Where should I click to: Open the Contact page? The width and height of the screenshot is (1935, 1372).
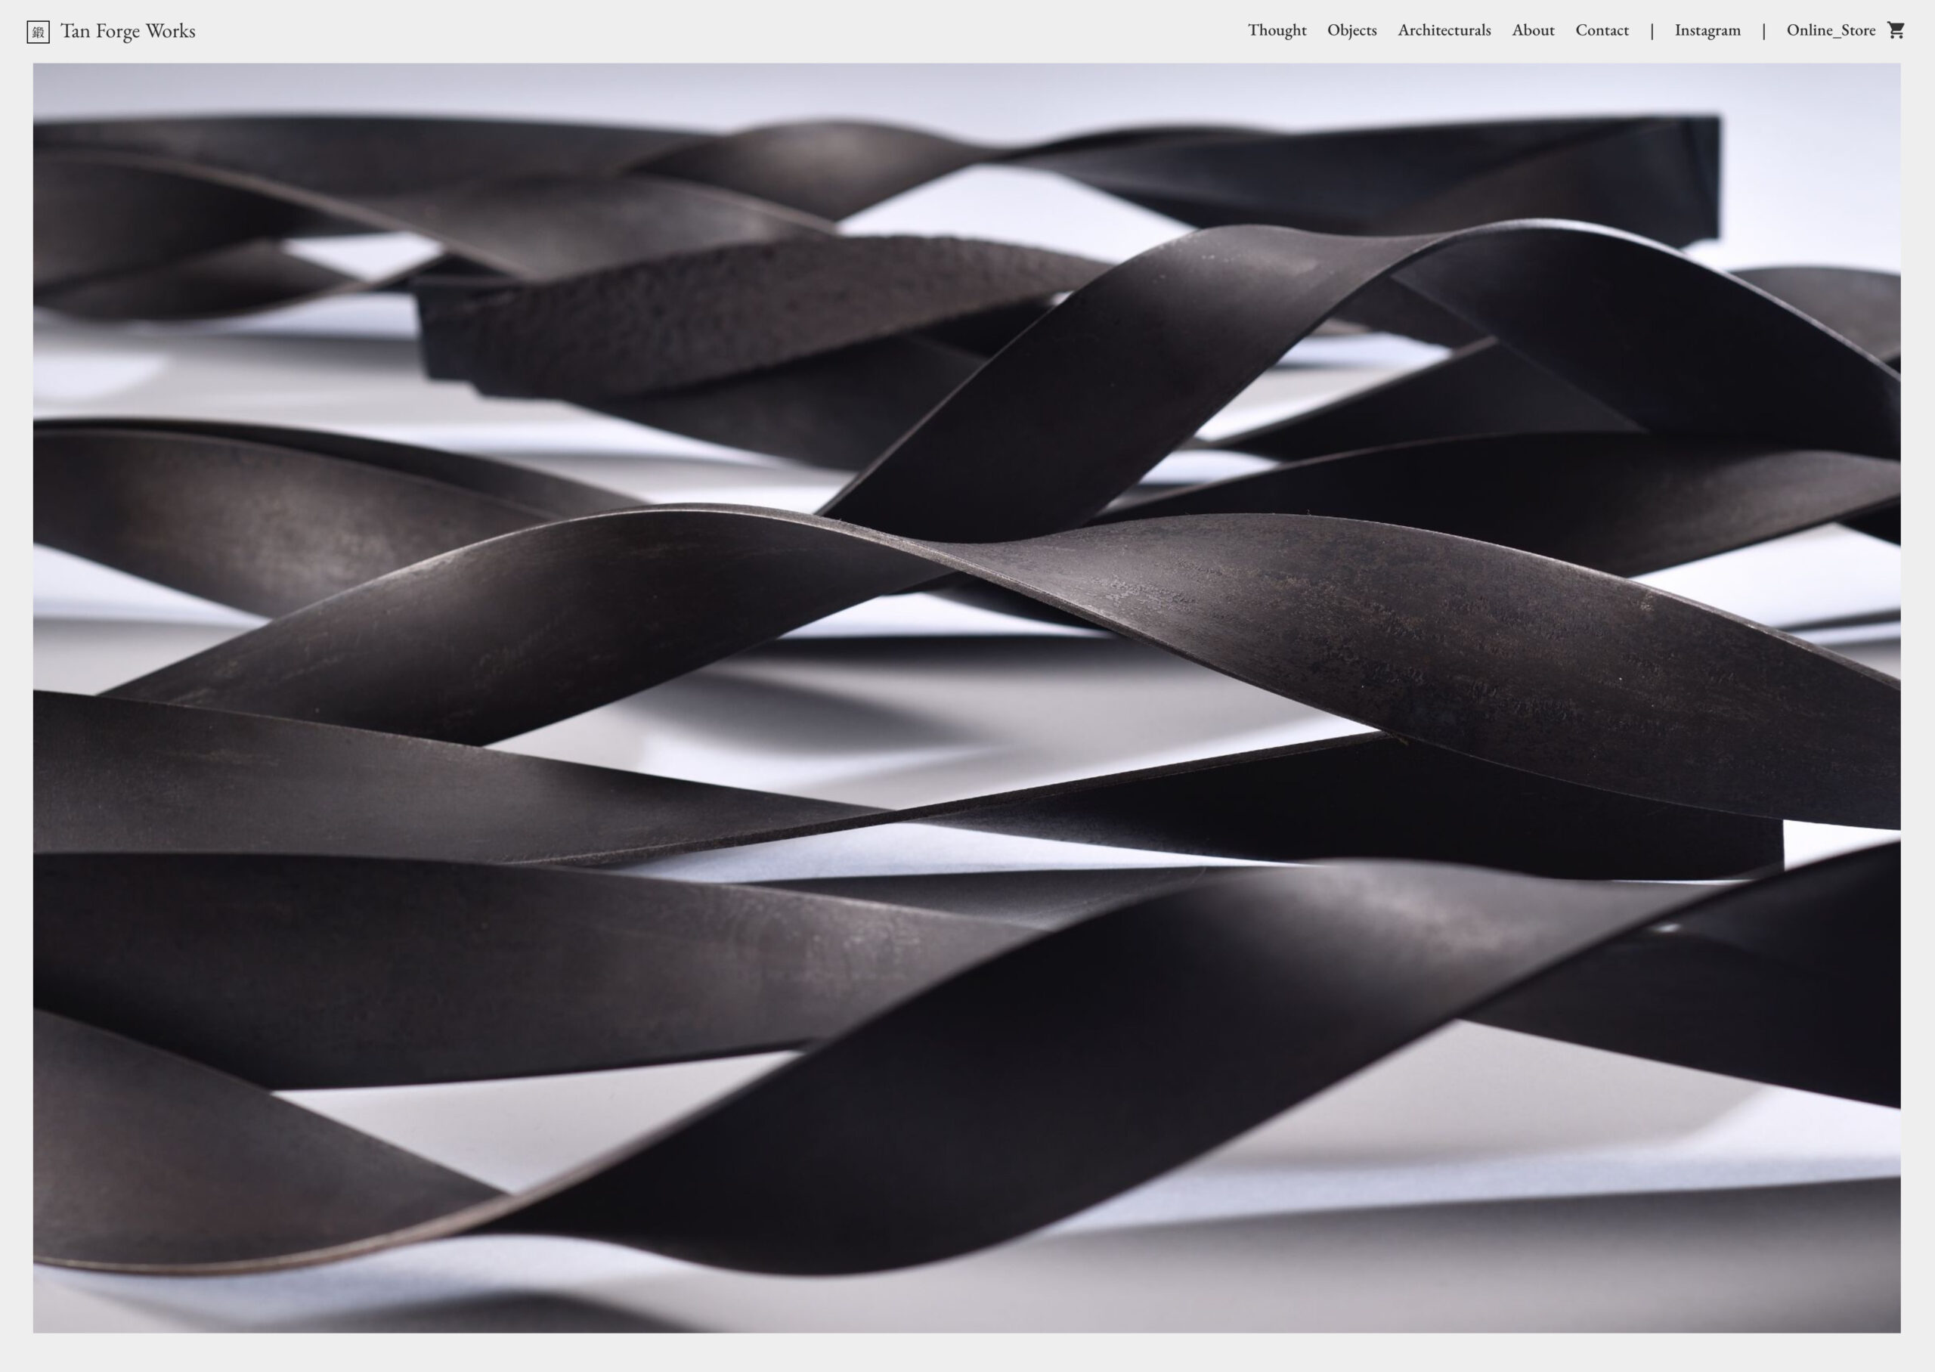(1602, 30)
